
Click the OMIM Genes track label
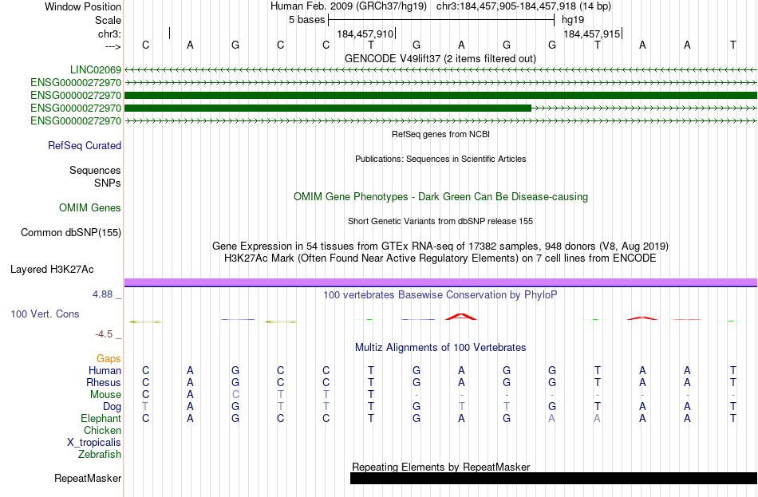(x=90, y=208)
